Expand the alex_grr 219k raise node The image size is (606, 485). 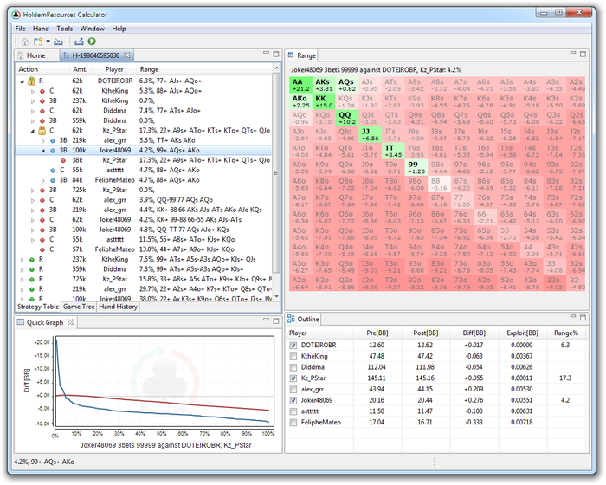coord(22,289)
